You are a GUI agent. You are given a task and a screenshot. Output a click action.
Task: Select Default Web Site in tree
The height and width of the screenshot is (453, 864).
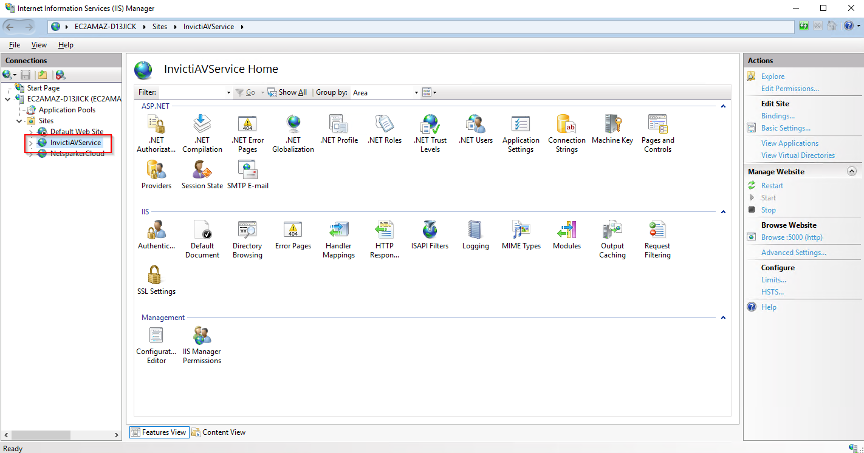(77, 132)
